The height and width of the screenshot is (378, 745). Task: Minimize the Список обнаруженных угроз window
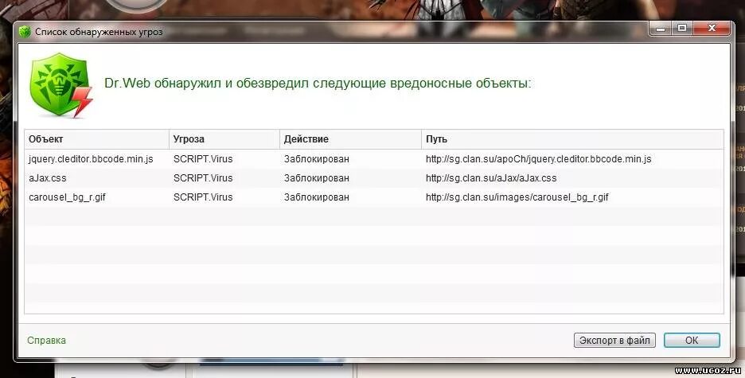tap(661, 29)
